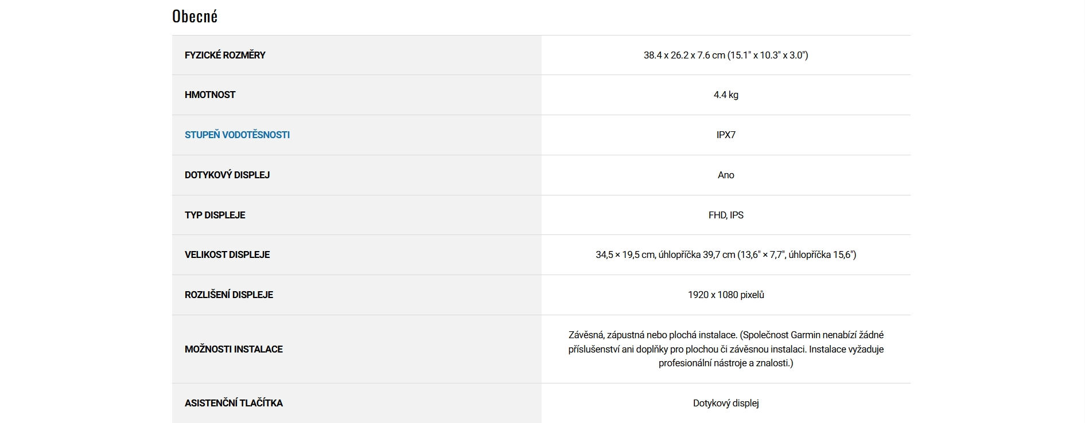Image resolution: width=1085 pixels, height=423 pixels.
Task: Click the Ano touchscreen value
Action: (x=726, y=175)
